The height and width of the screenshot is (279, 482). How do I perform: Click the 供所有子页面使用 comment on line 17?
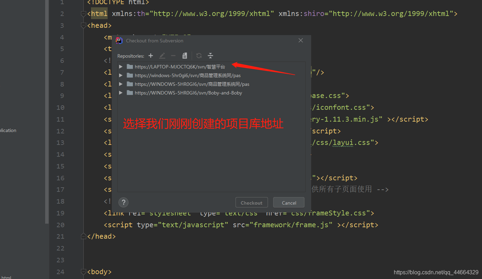[x=342, y=189]
